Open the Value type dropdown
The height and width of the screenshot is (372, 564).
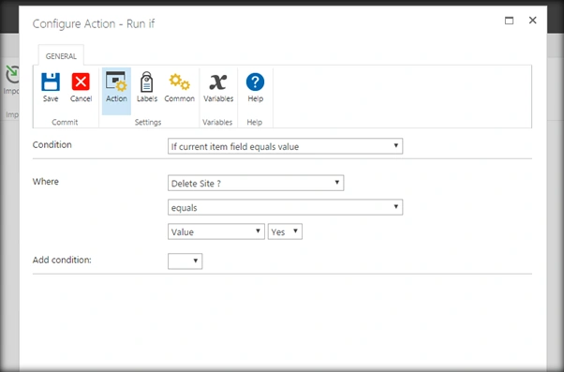(216, 231)
